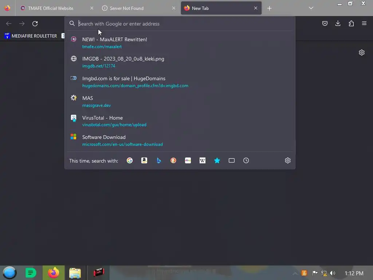The height and width of the screenshot is (280, 373).
Task: Search this time with Wikipedia
Action: point(203,160)
